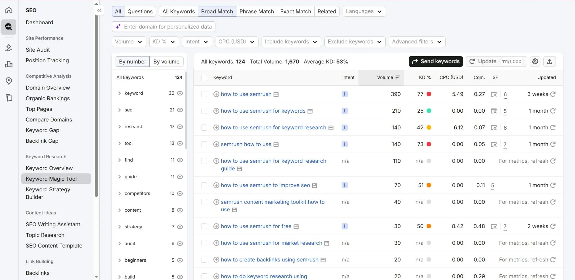Expand the 'research' keyword group
This screenshot has width=575, height=280.
(x=120, y=127)
